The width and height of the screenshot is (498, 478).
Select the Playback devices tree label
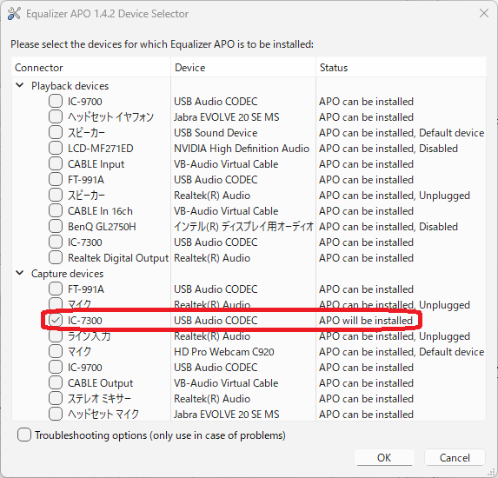tap(70, 86)
